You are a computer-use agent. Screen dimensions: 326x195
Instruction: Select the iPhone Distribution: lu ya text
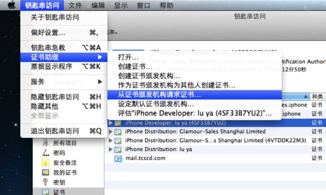[158, 149]
